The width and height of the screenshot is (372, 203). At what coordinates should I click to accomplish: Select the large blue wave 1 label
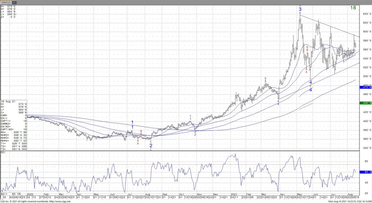point(133,122)
